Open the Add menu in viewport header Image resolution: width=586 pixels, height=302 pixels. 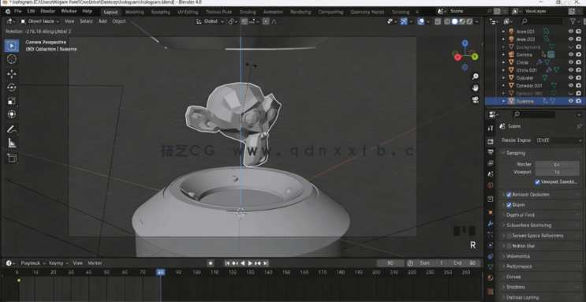coord(103,21)
